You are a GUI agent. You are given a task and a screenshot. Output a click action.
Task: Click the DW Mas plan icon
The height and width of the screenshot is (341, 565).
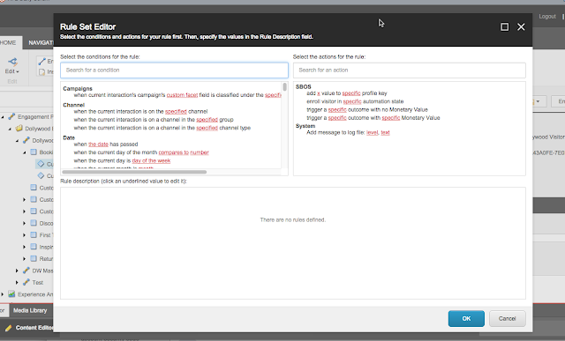point(26,271)
